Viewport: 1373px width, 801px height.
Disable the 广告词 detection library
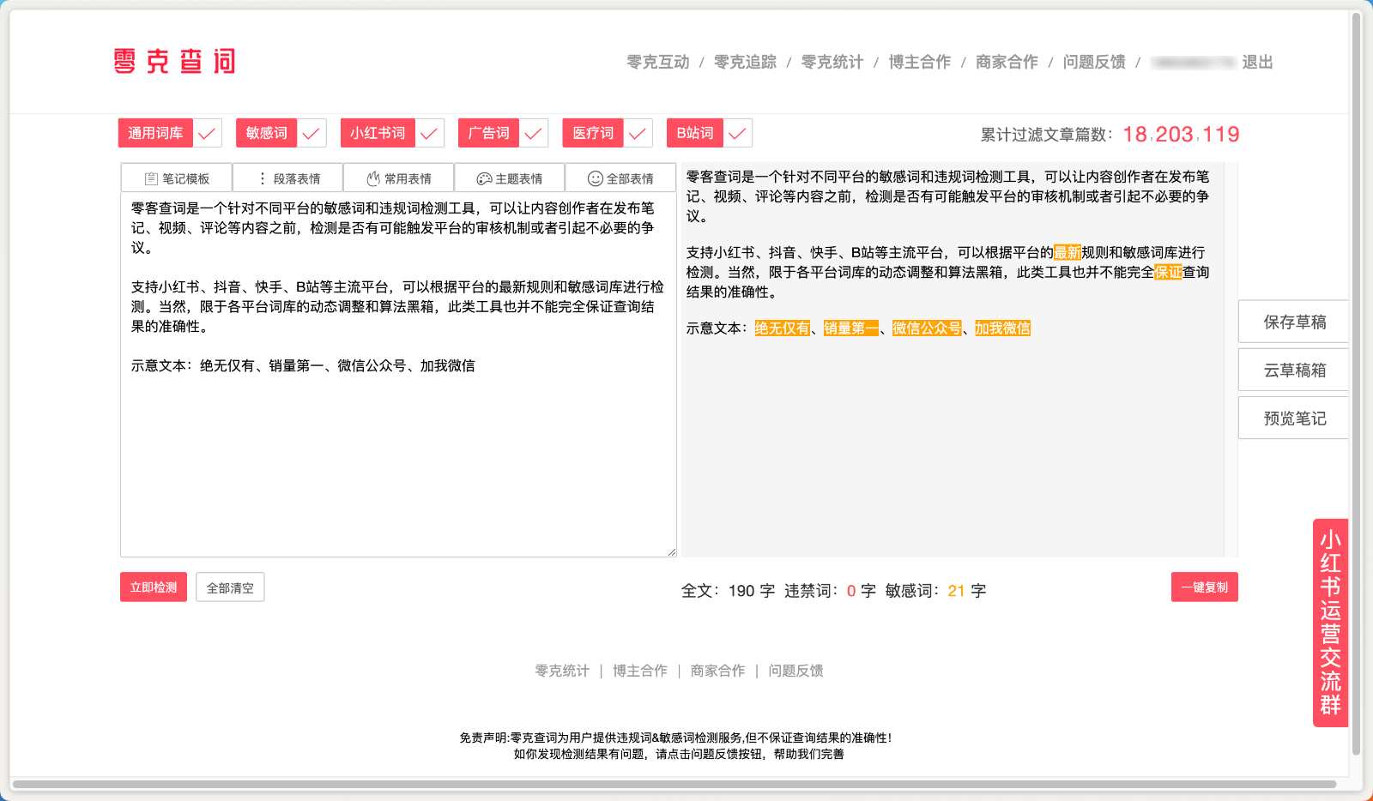[532, 133]
